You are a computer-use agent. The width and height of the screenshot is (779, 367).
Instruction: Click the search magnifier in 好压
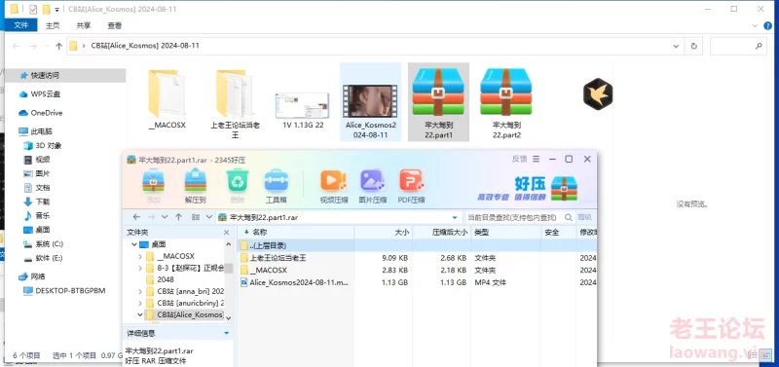[x=569, y=217]
